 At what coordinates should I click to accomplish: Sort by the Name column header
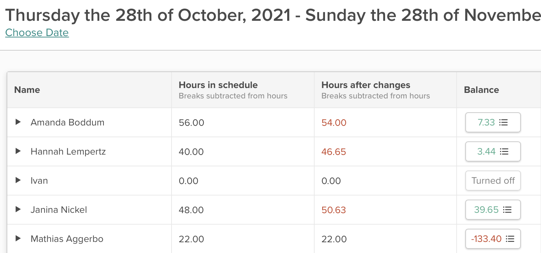(x=27, y=90)
